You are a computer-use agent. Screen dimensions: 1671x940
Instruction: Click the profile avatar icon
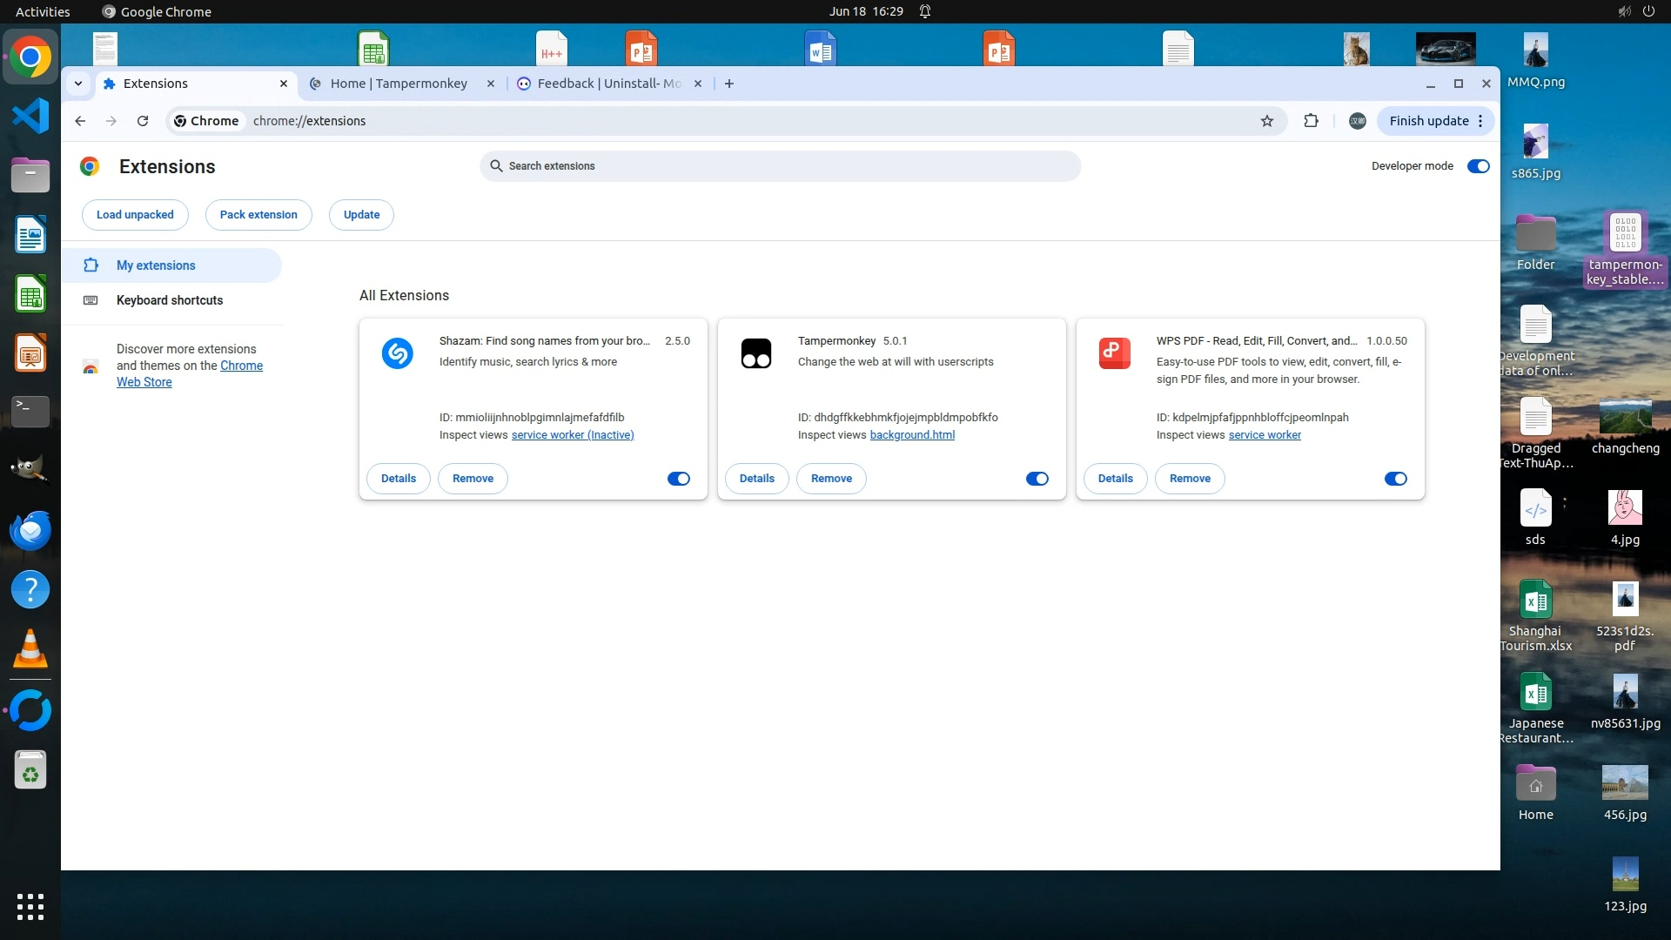pos(1357,121)
